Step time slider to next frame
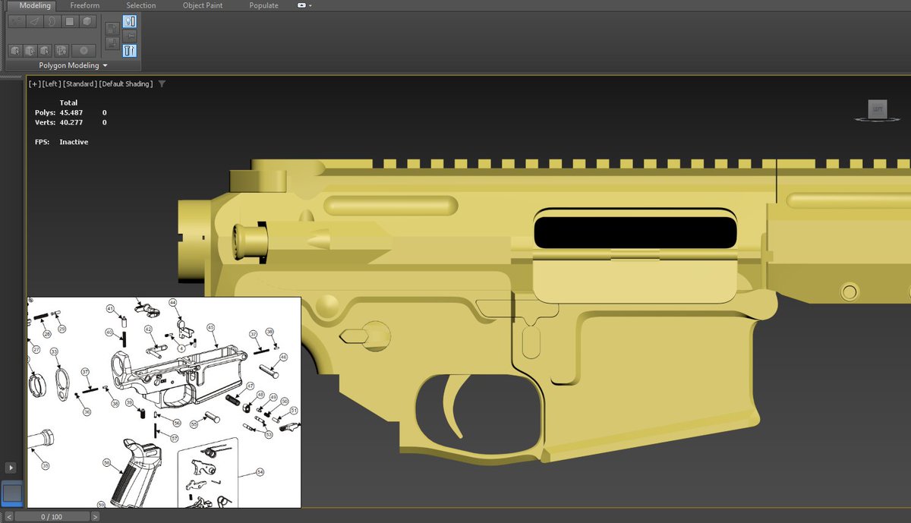911x523 pixels. click(95, 517)
